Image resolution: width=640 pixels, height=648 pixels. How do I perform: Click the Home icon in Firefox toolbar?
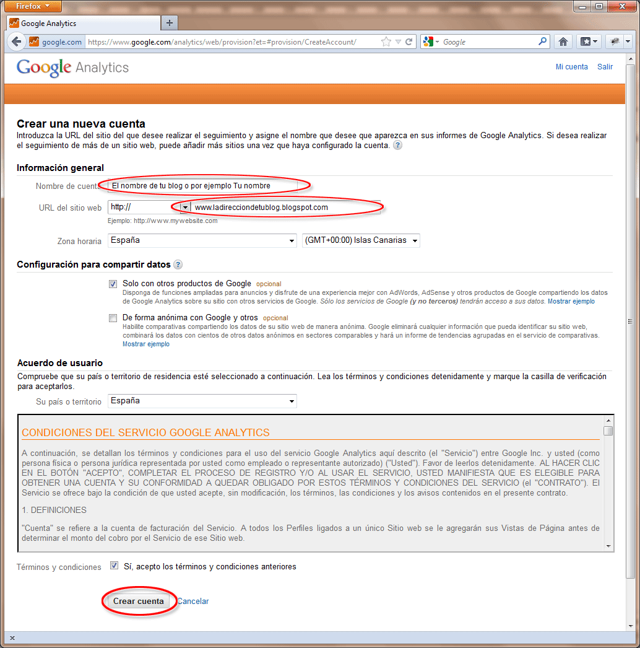coord(563,42)
